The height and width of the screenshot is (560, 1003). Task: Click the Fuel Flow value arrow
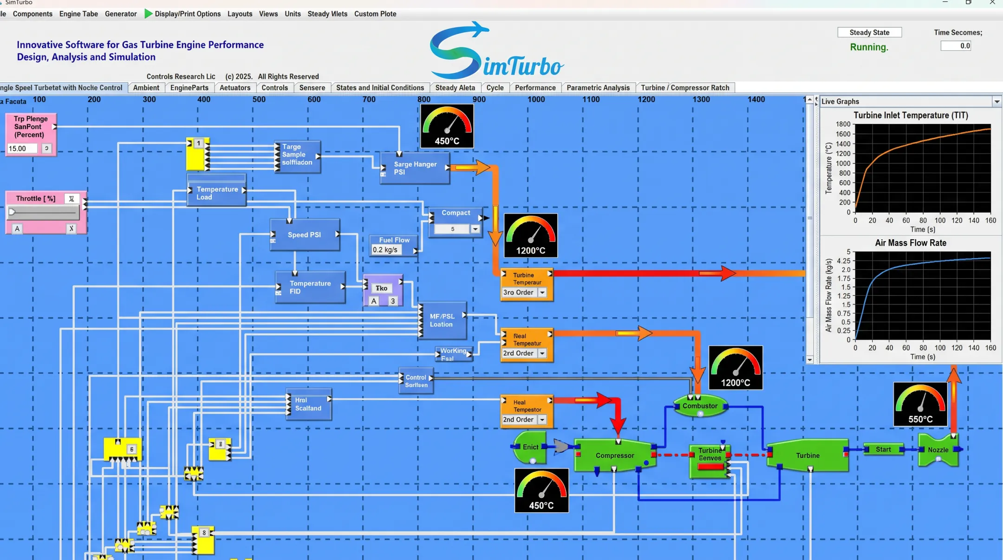415,250
